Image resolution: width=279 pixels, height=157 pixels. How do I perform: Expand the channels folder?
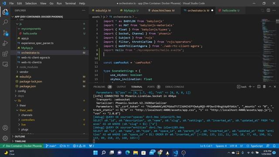pyautogui.click(x=27, y=115)
